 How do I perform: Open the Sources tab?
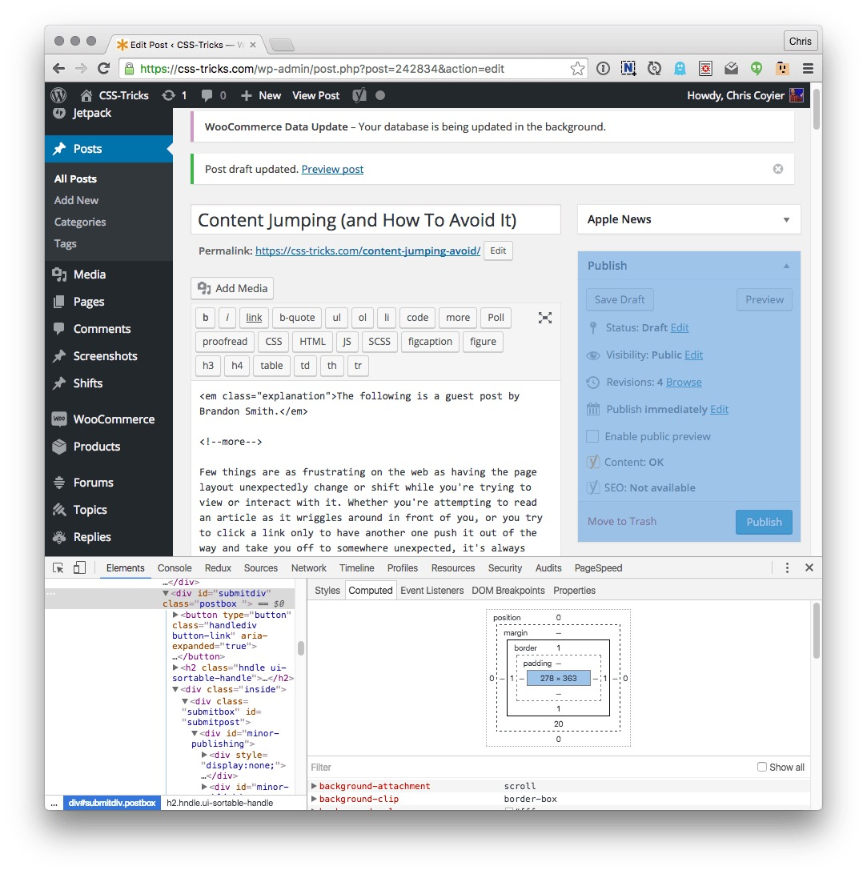[260, 568]
